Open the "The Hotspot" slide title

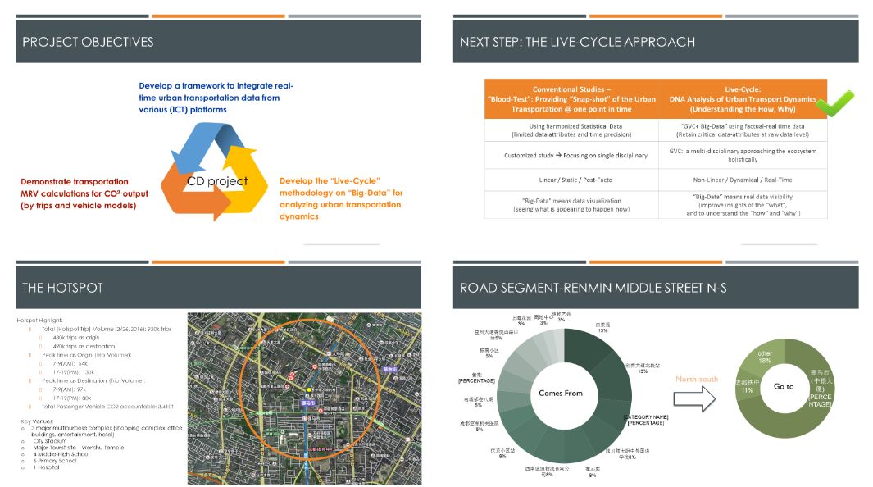click(62, 288)
